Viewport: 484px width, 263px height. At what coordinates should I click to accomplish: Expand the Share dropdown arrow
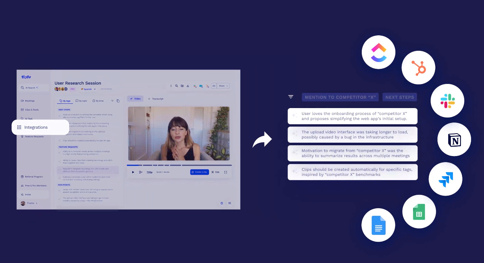[227, 86]
